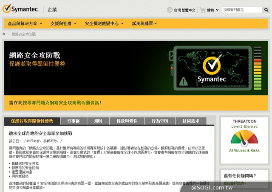Expand the 產品與解決方案 menu
Image resolution: width=272 pixels, height=192 pixels.
tap(25, 23)
